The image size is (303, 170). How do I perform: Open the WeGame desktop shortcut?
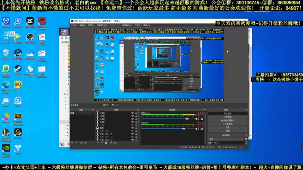(18, 134)
